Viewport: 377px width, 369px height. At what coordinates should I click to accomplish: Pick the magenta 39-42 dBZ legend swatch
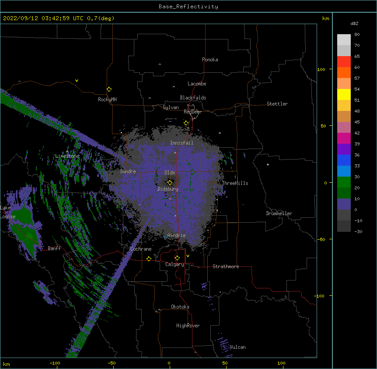tap(344, 138)
